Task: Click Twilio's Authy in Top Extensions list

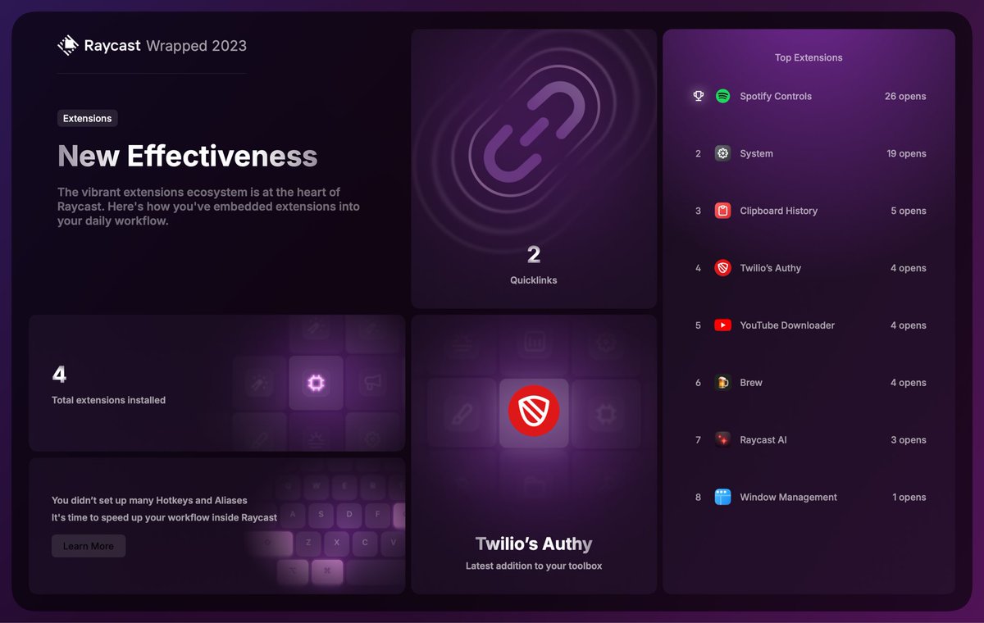Action: coord(770,268)
